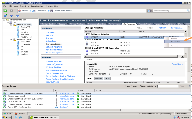This screenshot has width=192, height=119.
Task: Click the Device column header
Action: coord(102,31)
